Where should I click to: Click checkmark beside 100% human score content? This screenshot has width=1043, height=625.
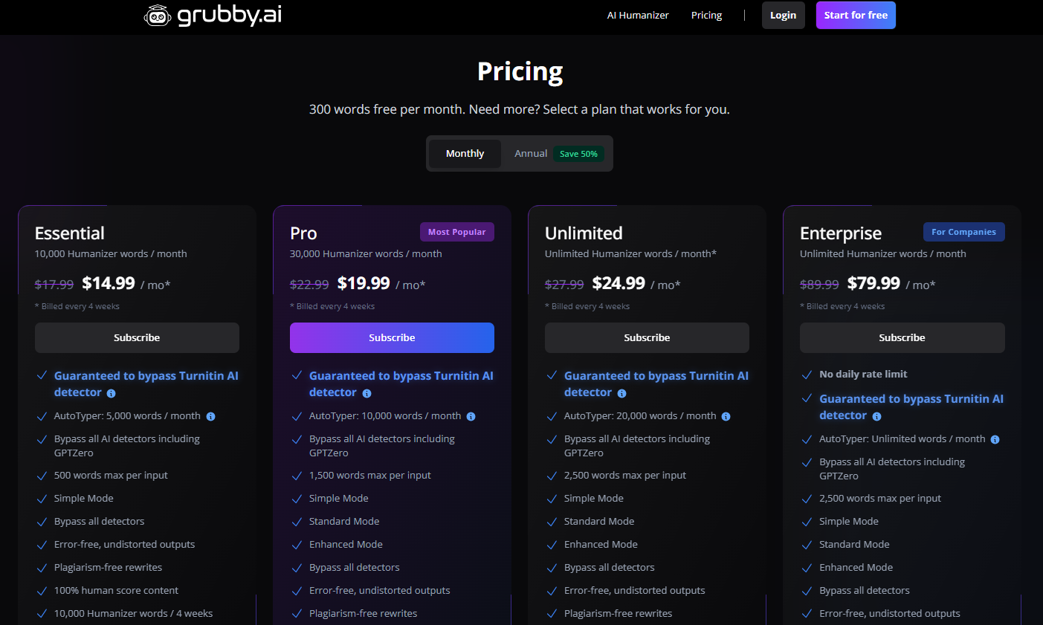[42, 591]
